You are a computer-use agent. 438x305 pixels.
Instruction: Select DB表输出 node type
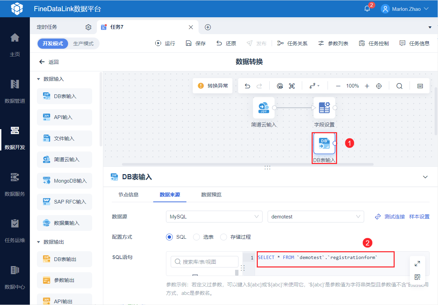pos(64,259)
